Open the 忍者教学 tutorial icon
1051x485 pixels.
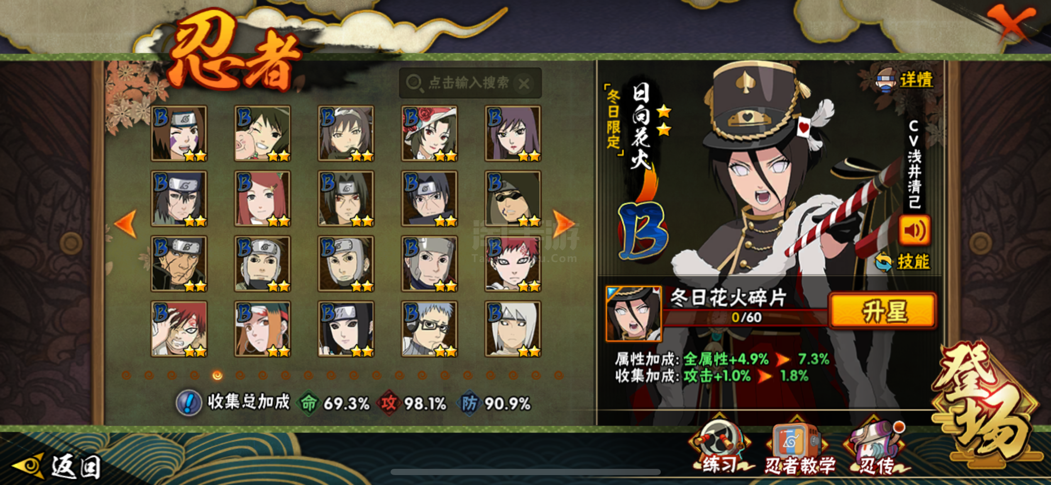(799, 446)
